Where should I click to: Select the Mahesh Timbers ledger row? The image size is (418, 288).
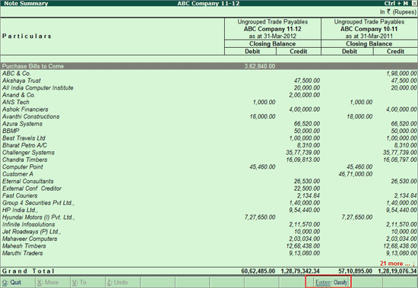[209, 246]
